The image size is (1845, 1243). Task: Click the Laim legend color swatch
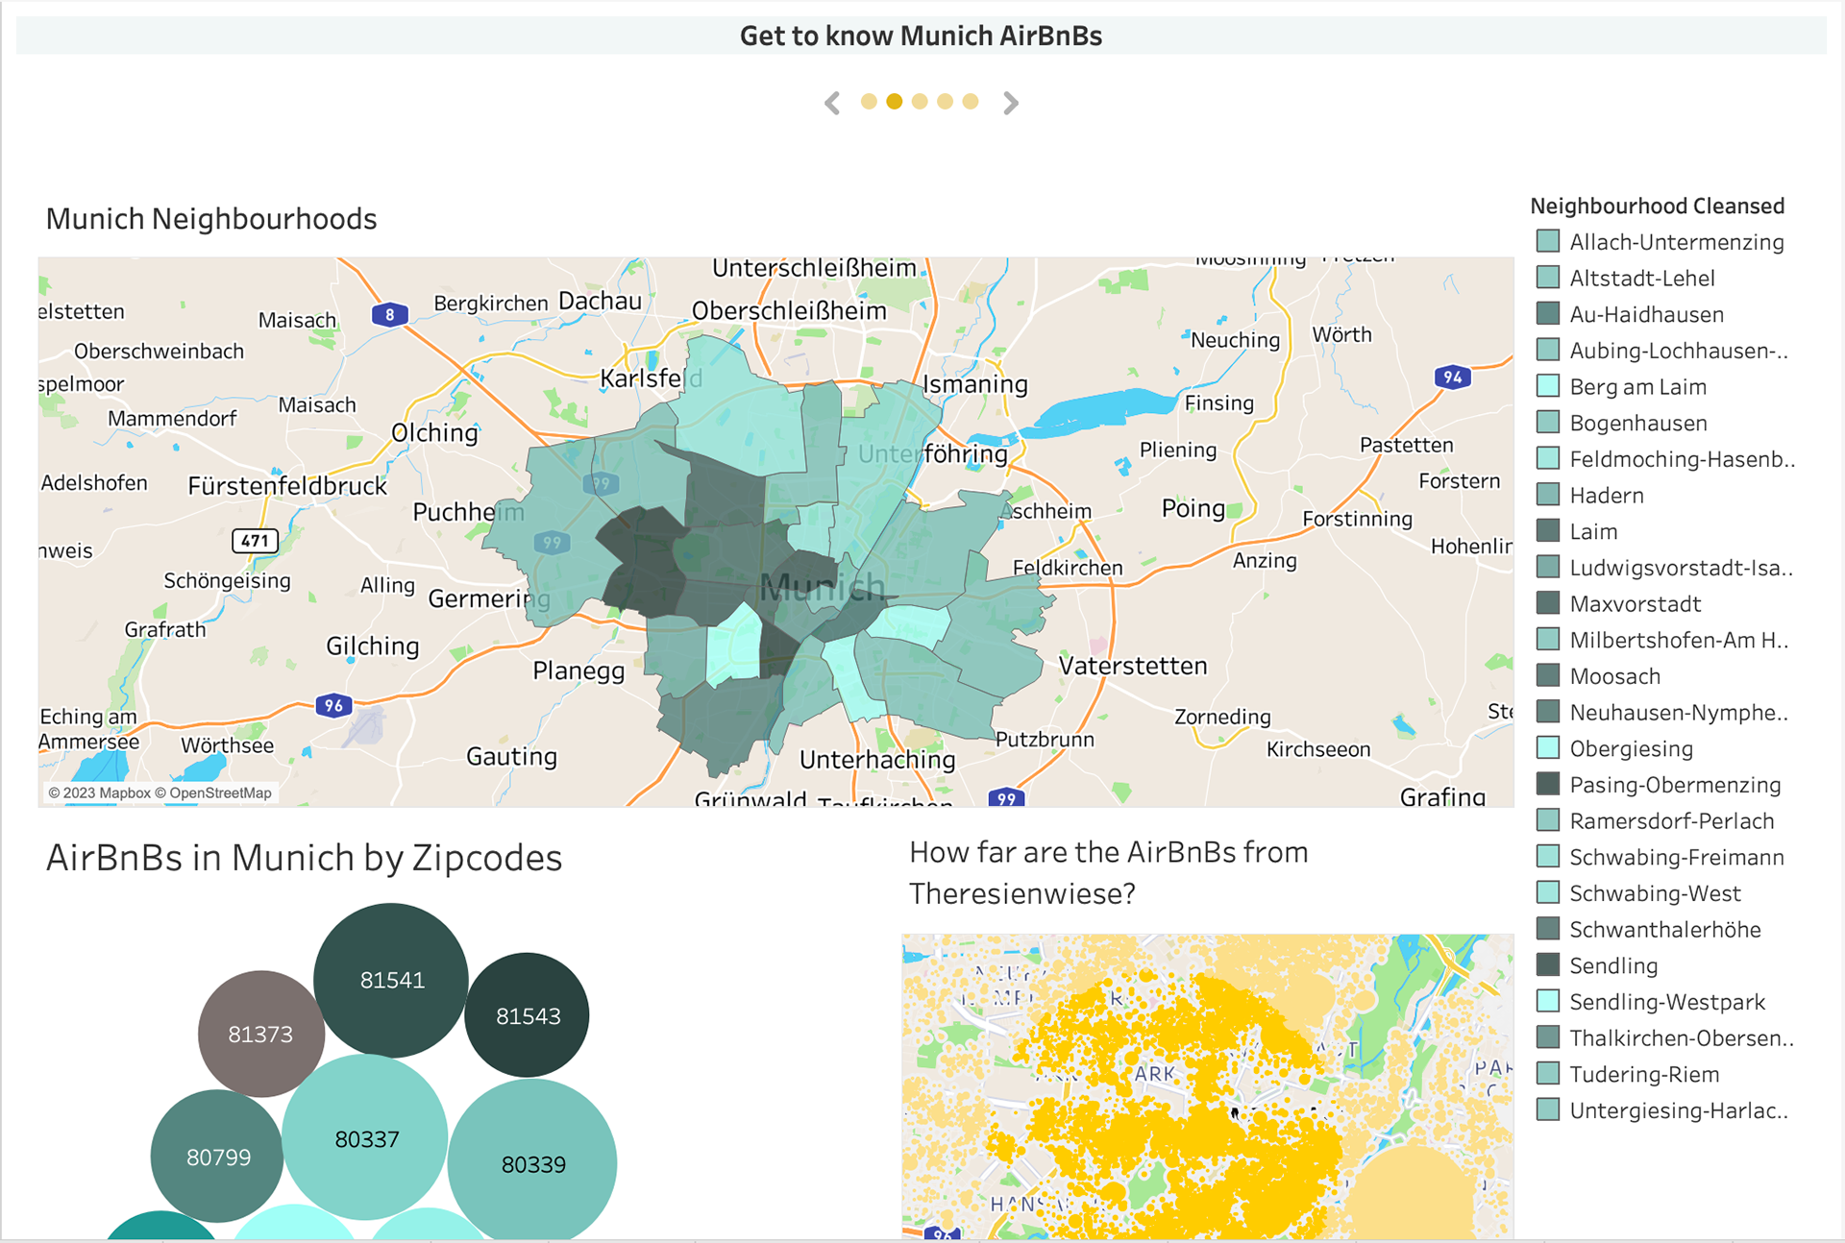1547,530
